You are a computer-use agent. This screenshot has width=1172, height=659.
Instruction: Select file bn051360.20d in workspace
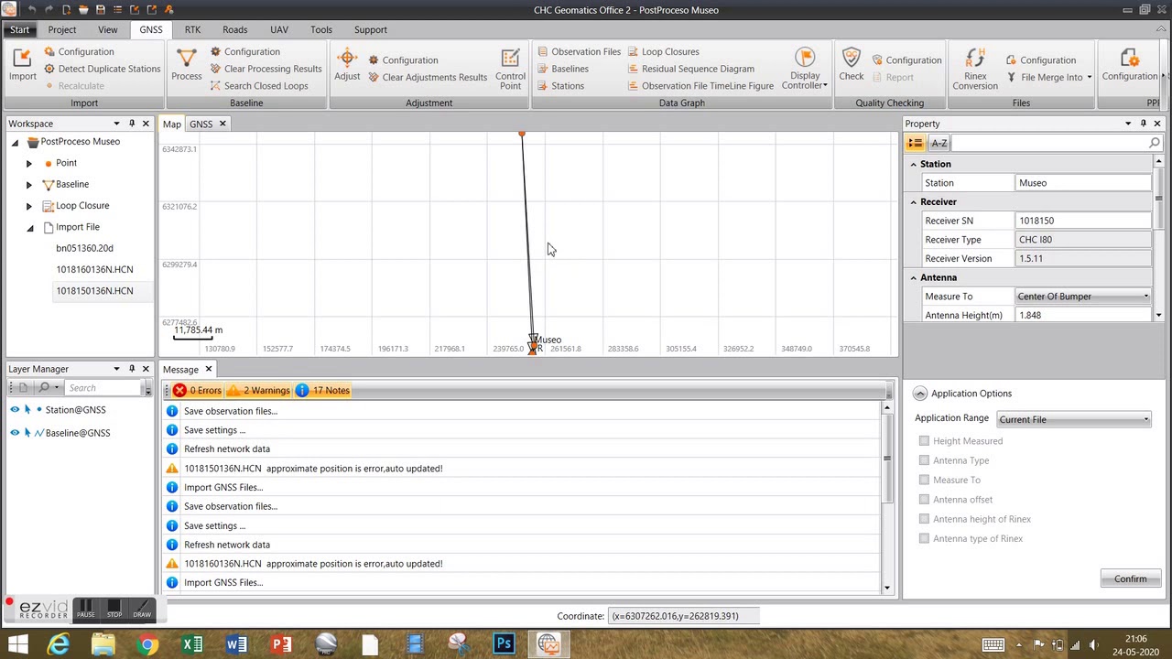(84, 248)
